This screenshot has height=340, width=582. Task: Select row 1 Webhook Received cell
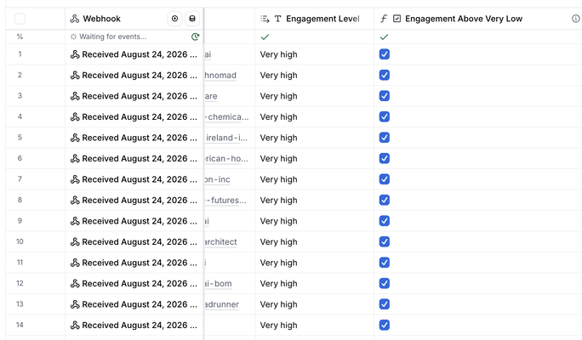[134, 54]
